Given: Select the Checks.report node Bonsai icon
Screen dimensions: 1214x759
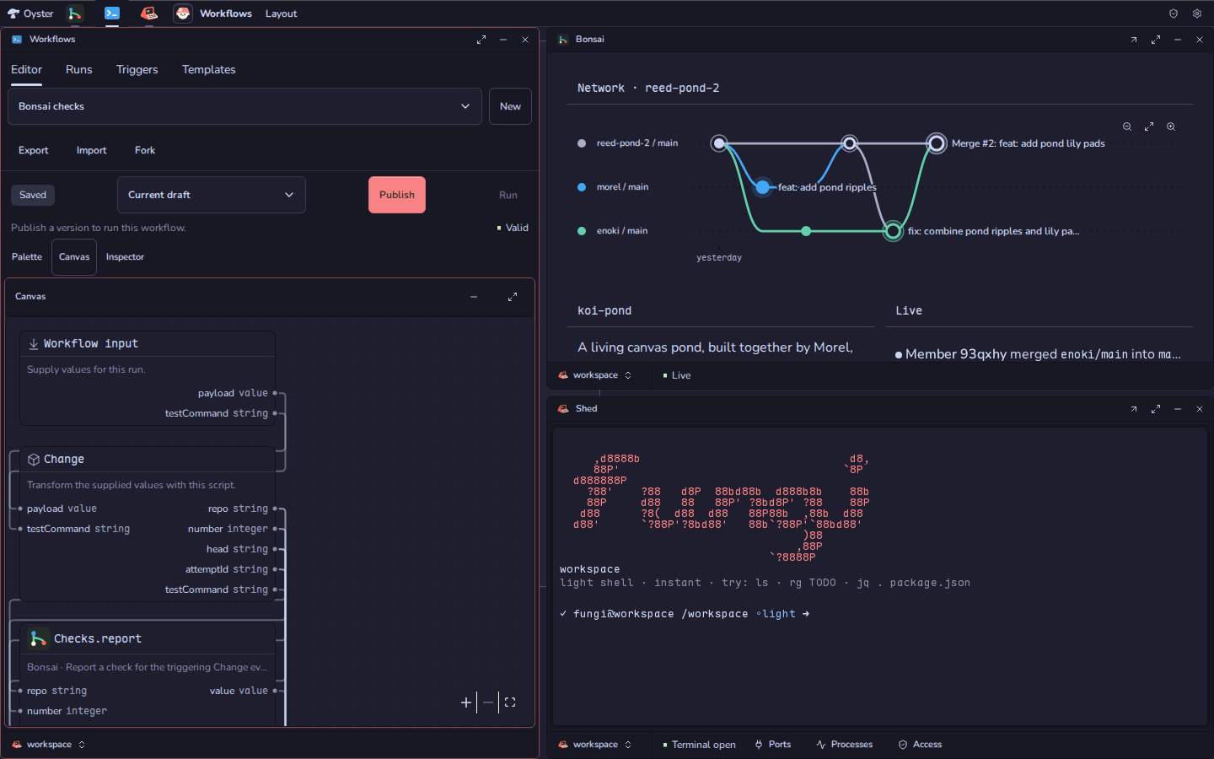Looking at the screenshot, I should [38, 638].
